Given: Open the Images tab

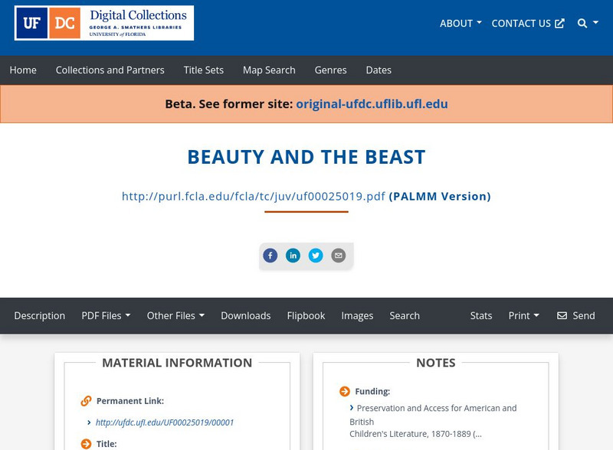Looking at the screenshot, I should click(x=358, y=315).
